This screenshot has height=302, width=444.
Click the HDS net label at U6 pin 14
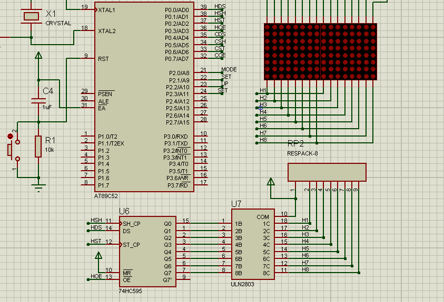tap(96, 227)
